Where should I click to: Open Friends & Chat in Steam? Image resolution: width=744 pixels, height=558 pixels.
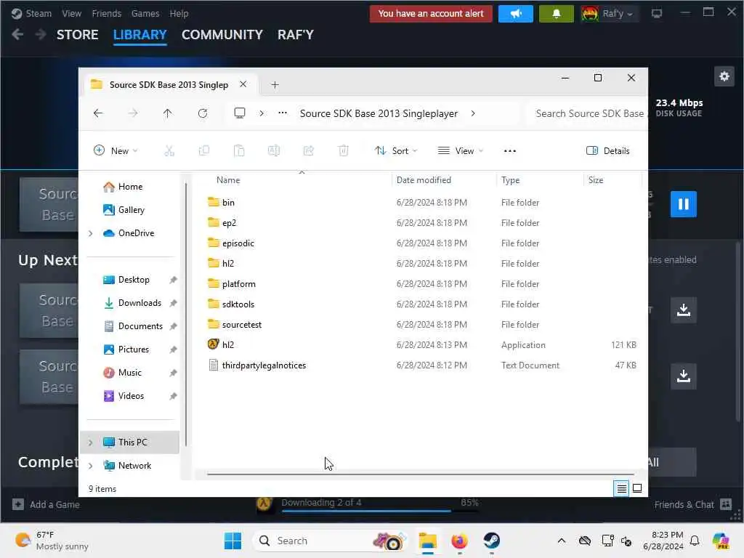[692, 504]
